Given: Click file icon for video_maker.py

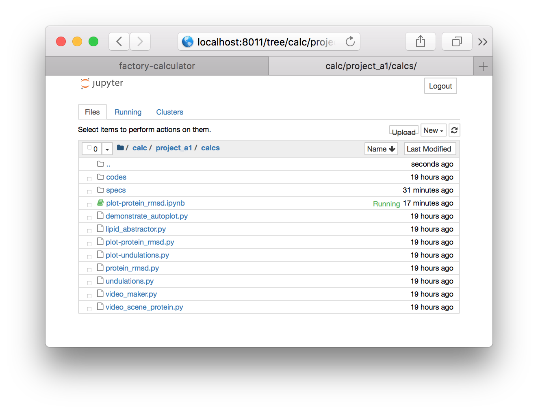Looking at the screenshot, I should pyautogui.click(x=100, y=293).
